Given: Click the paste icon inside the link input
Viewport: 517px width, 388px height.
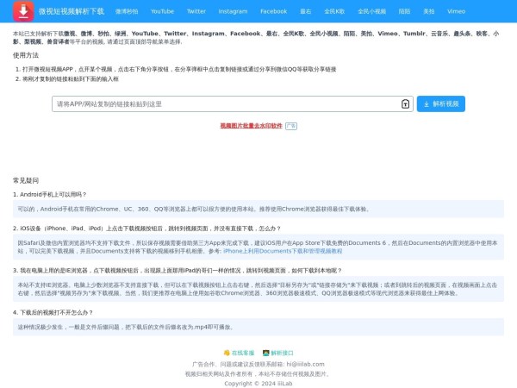Looking at the screenshot, I should (405, 103).
